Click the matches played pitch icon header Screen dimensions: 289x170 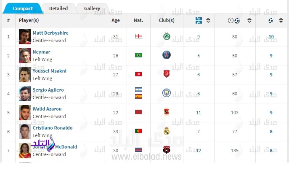coord(199,20)
